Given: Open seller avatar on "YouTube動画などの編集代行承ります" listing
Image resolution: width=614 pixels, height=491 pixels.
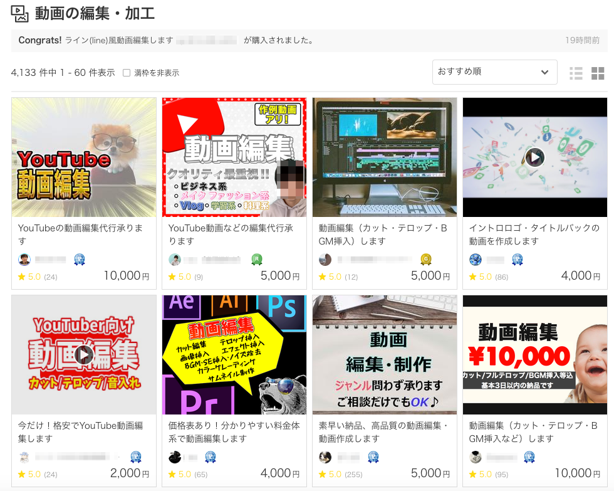Looking at the screenshot, I should tap(175, 260).
